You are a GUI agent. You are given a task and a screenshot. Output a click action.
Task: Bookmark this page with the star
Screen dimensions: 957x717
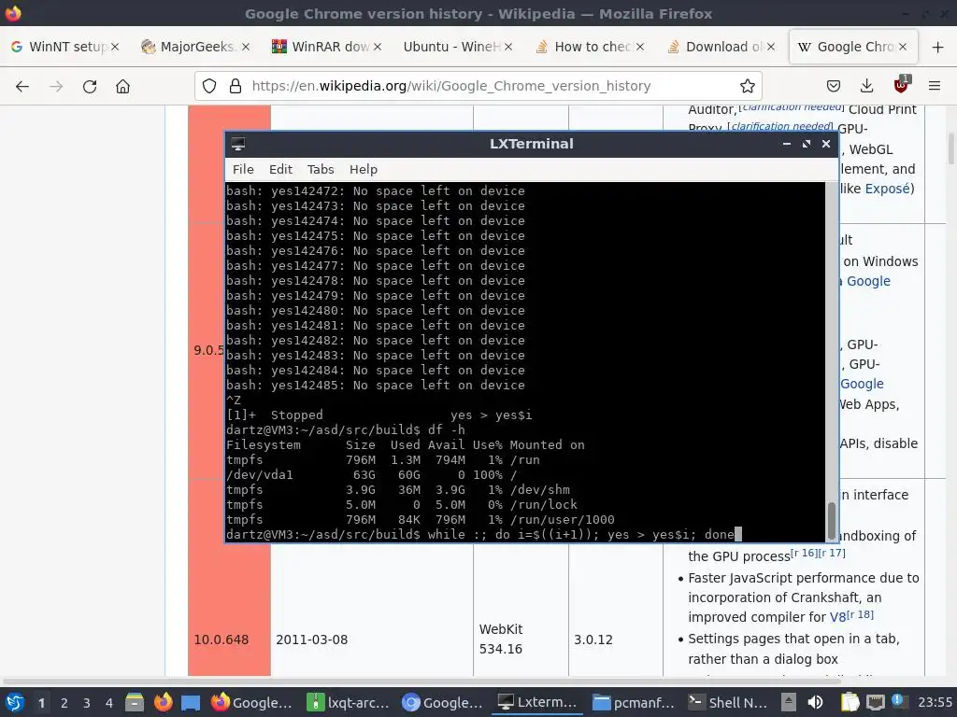pos(747,86)
